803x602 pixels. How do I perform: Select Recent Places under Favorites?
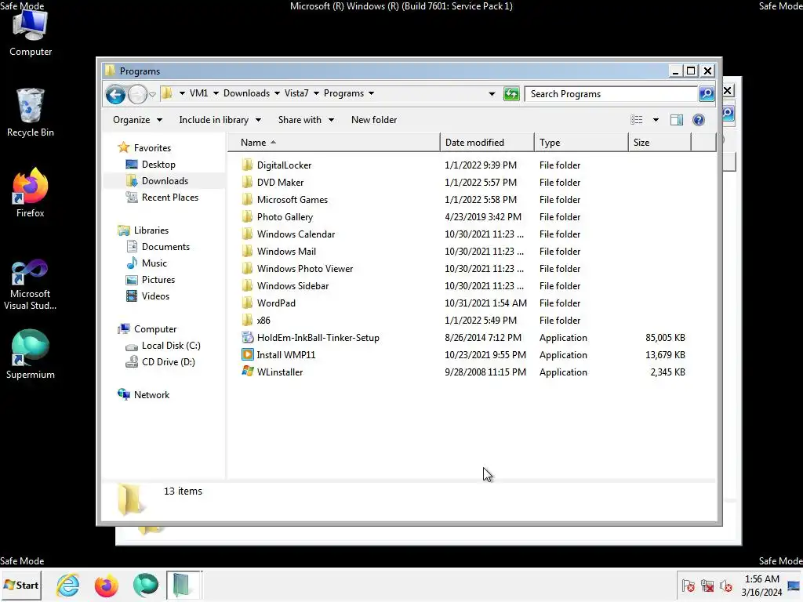170,197
